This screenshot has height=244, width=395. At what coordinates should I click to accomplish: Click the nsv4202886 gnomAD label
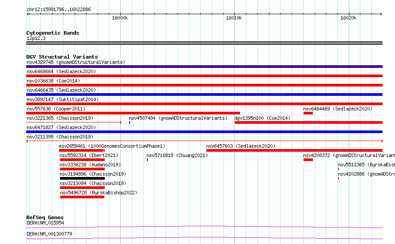(x=366, y=174)
